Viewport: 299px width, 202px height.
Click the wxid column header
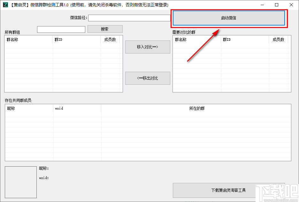coord(77,108)
